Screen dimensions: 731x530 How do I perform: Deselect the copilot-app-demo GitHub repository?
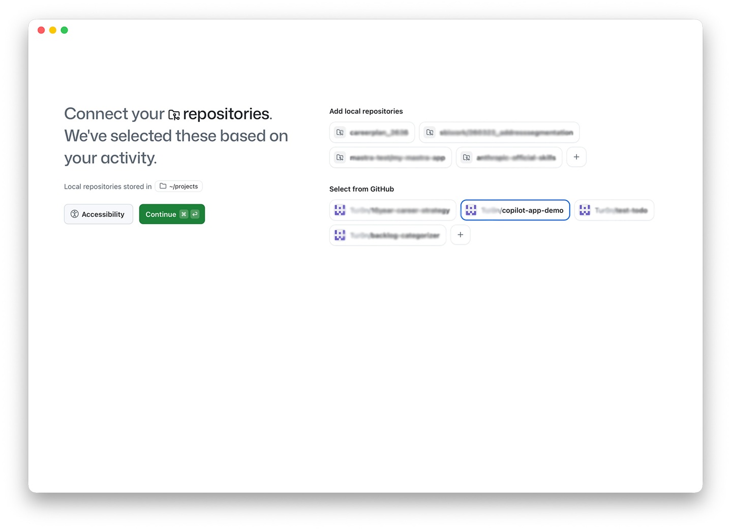515,210
